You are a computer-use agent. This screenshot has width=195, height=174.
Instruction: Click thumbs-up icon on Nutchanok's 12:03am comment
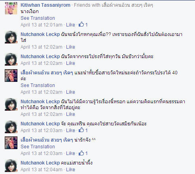tap(81, 130)
